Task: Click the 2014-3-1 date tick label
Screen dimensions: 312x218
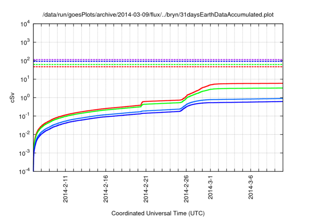Action: 210,187
